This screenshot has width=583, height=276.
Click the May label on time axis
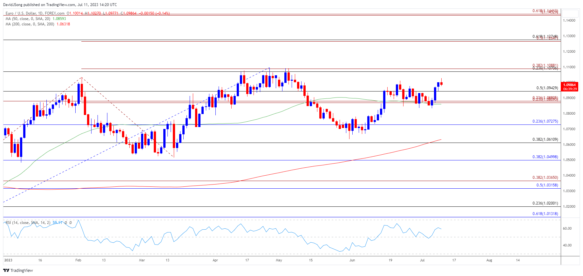tap(279, 260)
